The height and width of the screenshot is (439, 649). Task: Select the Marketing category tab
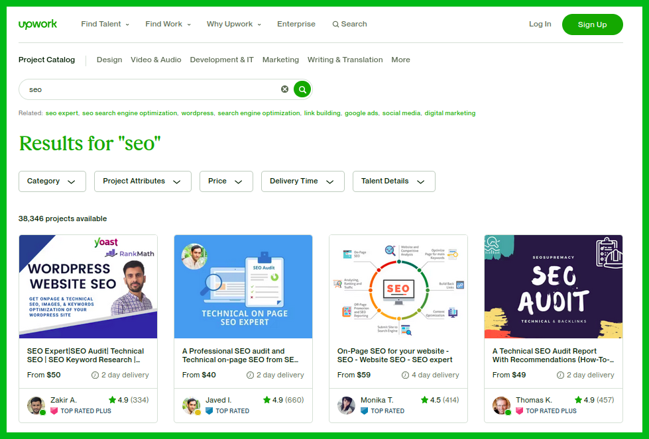point(280,60)
